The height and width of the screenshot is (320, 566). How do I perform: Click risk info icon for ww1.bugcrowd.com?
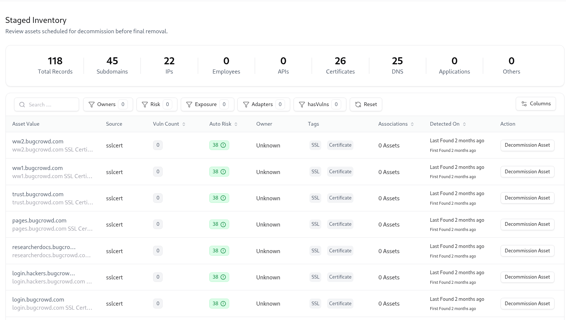[x=223, y=172]
